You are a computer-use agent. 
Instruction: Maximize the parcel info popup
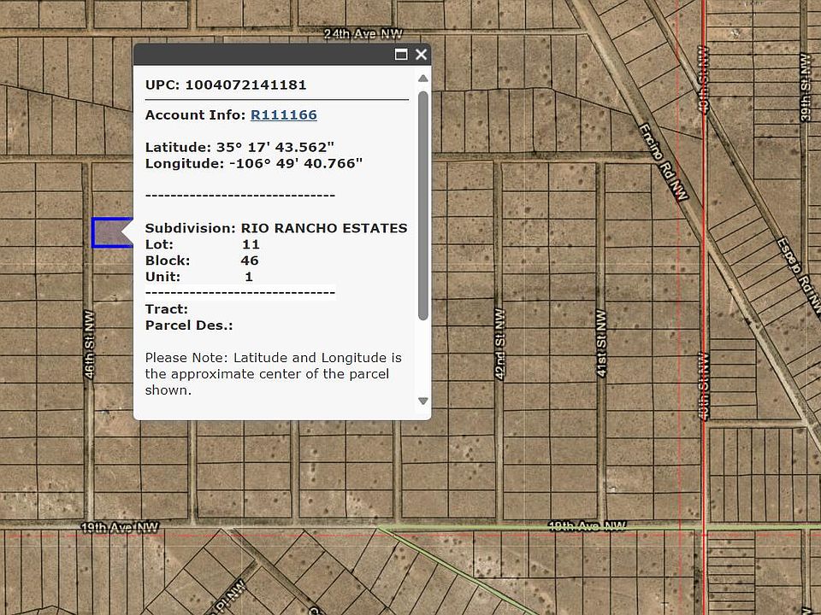401,55
